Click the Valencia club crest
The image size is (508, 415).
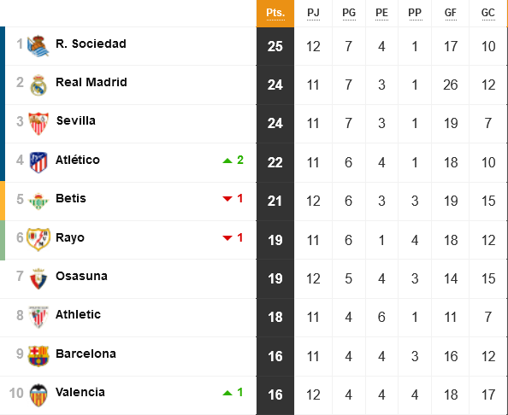[x=38, y=395]
